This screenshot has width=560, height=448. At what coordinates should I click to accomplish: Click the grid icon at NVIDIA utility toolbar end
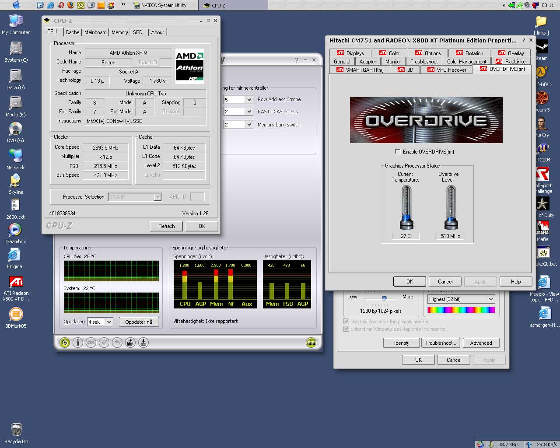(x=311, y=343)
